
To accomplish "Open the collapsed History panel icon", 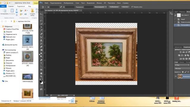I will [x=171, y=14].
